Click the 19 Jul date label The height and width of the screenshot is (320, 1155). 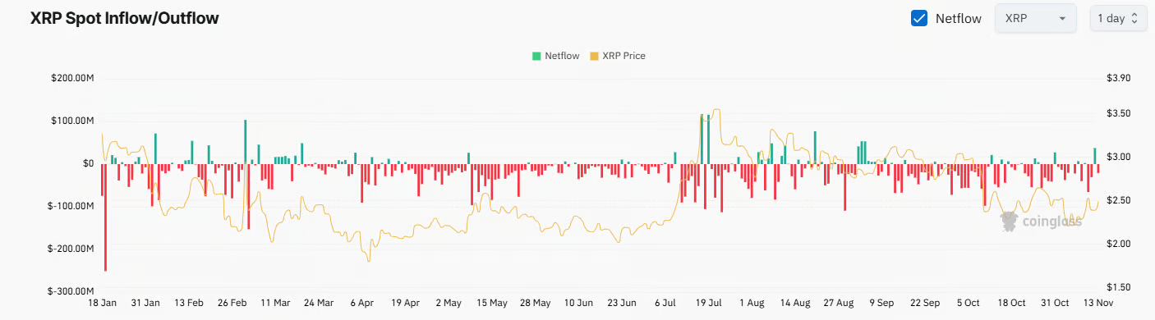pos(709,303)
